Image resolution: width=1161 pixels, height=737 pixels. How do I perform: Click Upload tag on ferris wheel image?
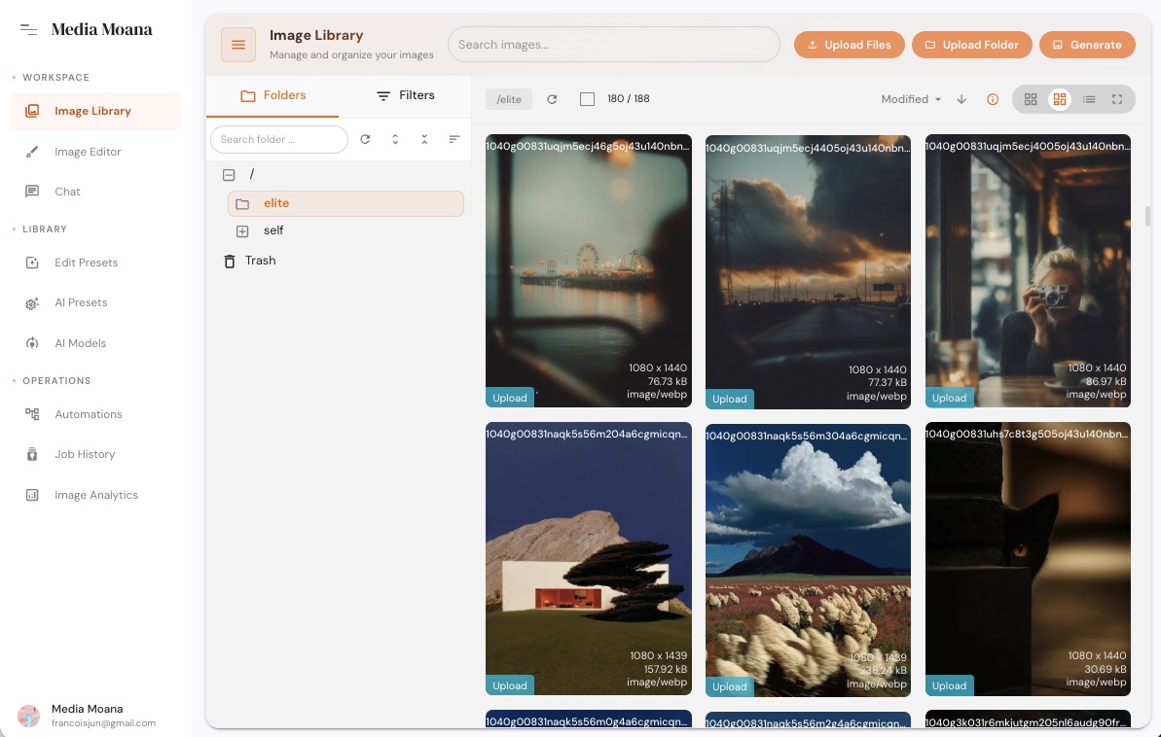point(510,398)
